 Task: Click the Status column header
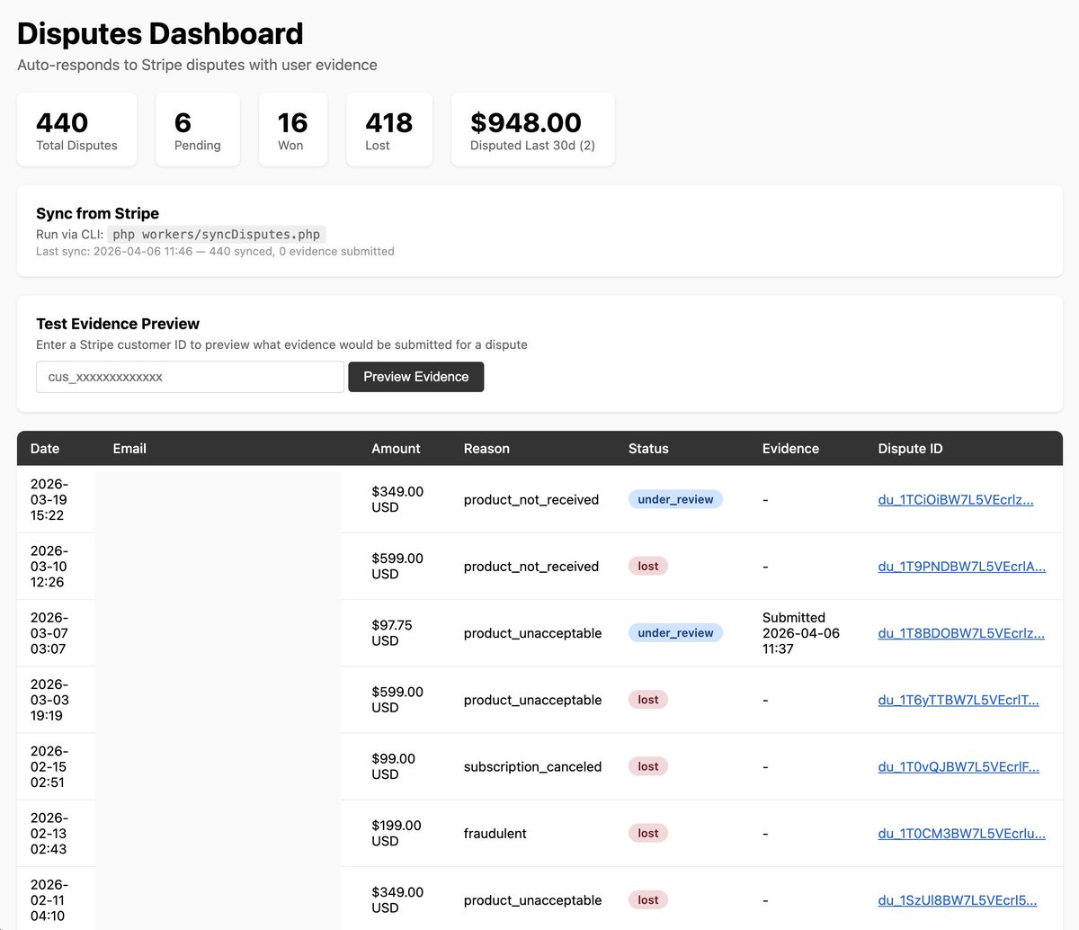pos(648,449)
